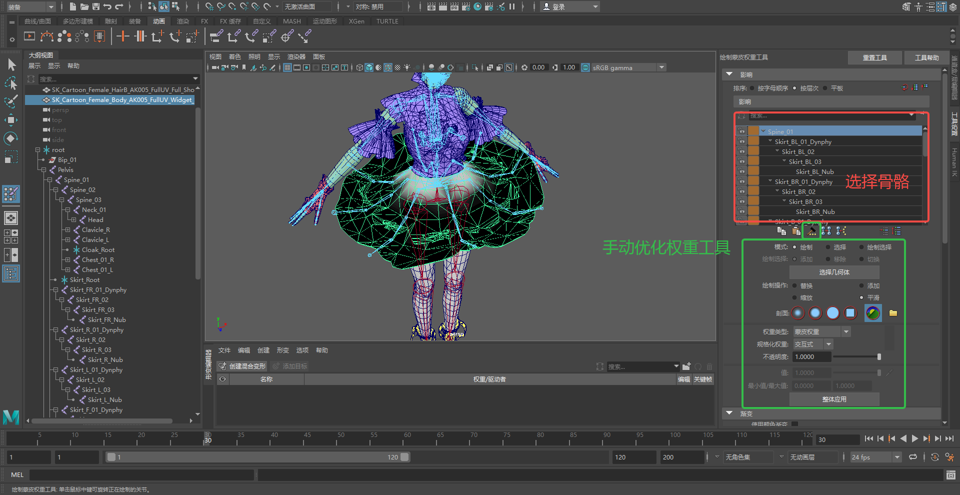Click the Aim Constraint target shelf icon
This screenshot has width=960, height=495.
pos(287,36)
